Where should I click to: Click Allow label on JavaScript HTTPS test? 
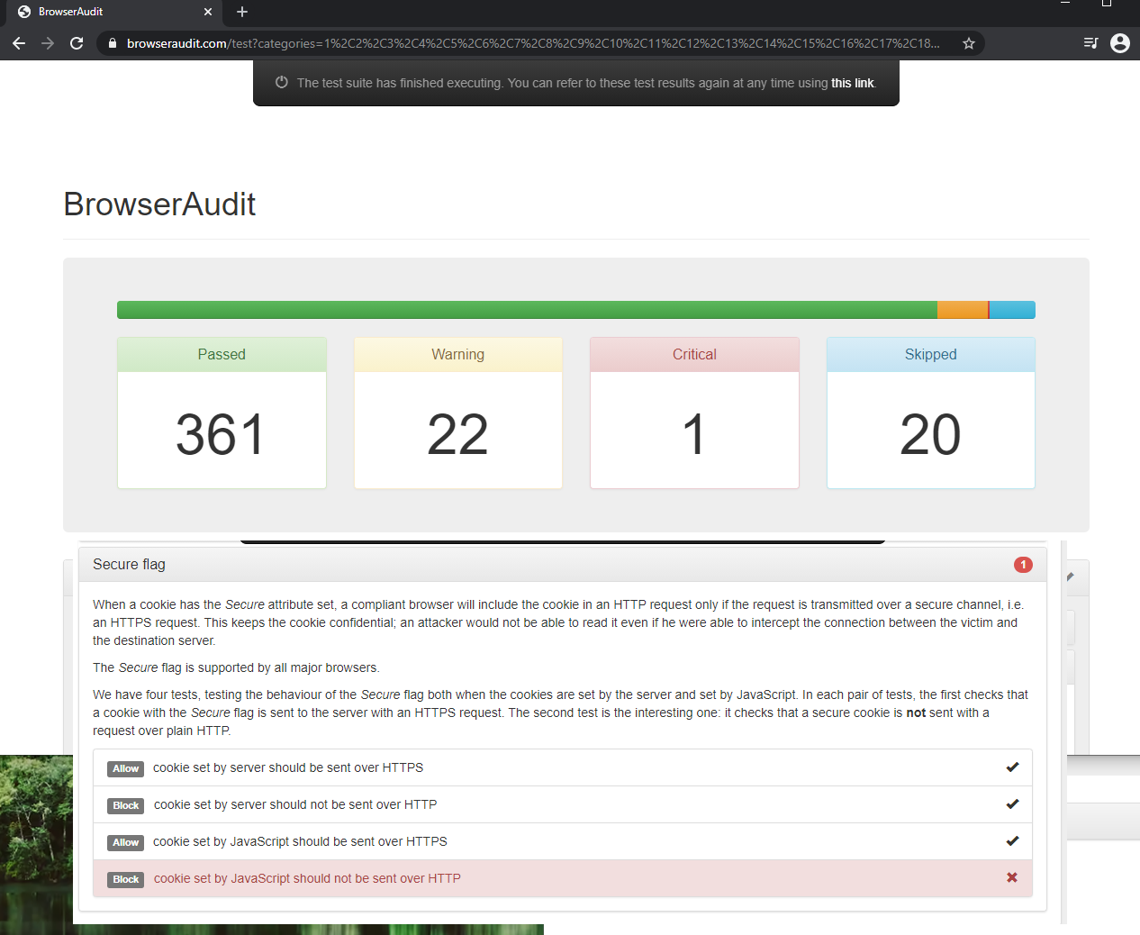(x=126, y=843)
